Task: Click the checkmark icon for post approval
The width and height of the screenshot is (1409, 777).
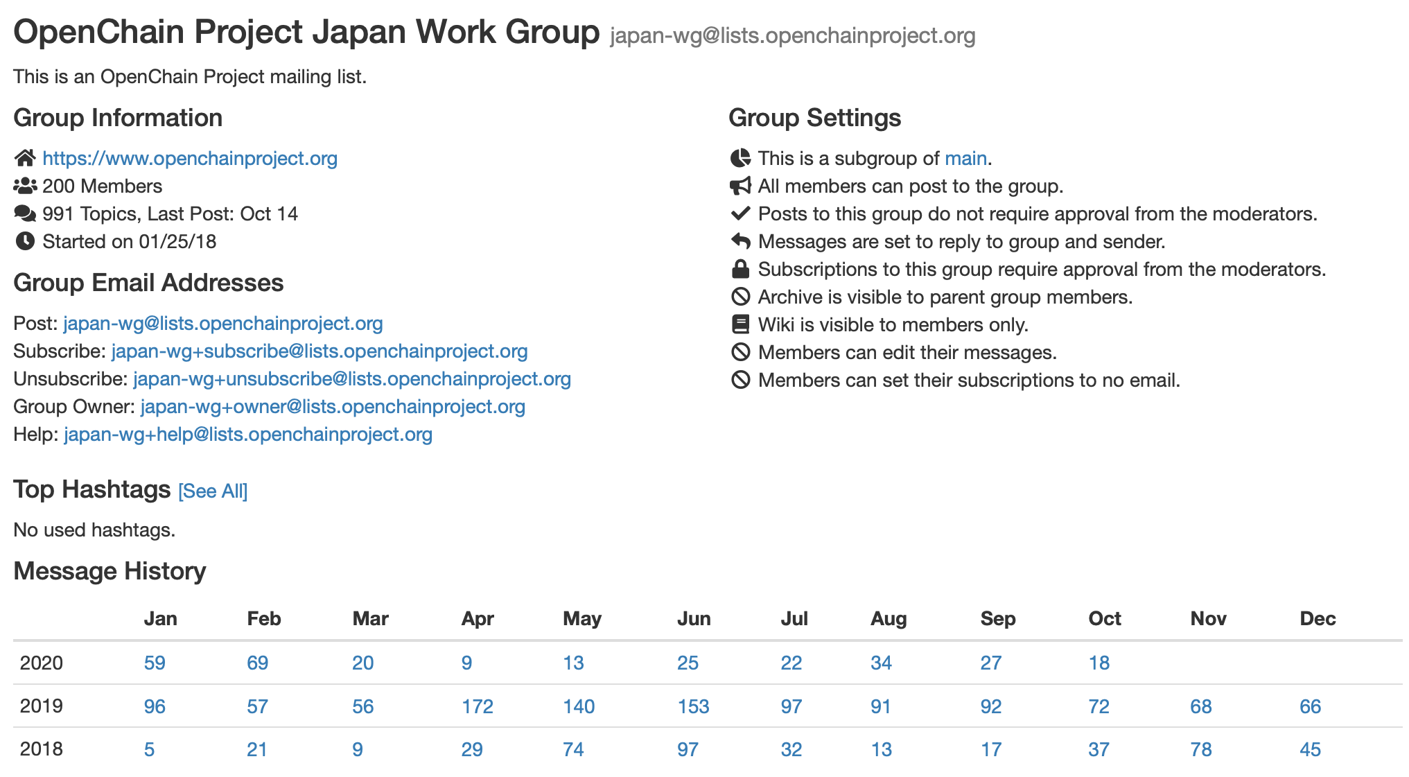Action: (741, 213)
